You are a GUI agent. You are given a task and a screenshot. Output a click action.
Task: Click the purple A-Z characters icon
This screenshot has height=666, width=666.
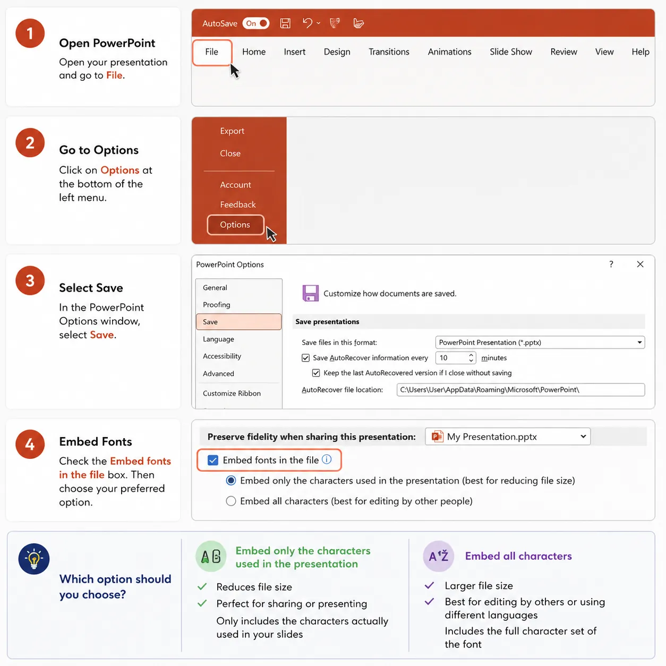439,556
